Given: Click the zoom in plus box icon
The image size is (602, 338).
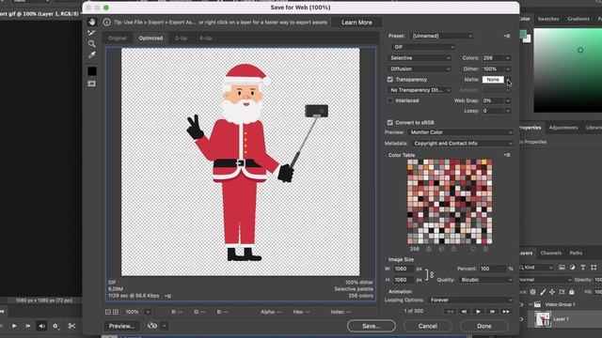Looking at the screenshot, I should click(x=116, y=312).
